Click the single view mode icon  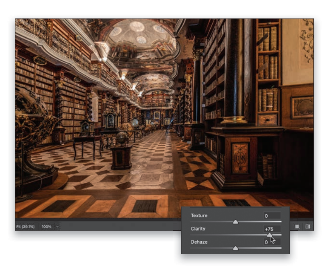click(x=297, y=226)
